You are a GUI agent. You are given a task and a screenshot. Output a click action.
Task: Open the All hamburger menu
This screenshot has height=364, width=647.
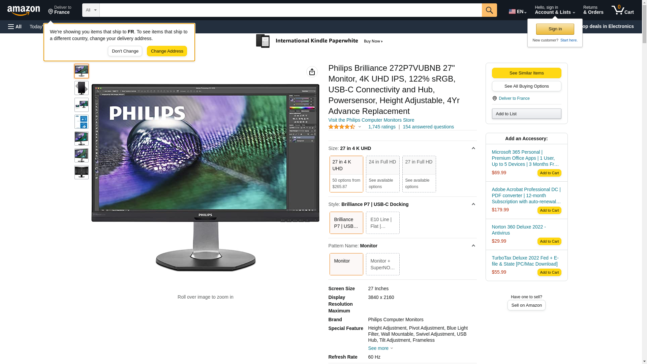pyautogui.click(x=15, y=27)
